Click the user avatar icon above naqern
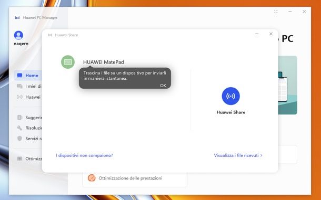This screenshot has width=321, height=200. click(x=18, y=35)
